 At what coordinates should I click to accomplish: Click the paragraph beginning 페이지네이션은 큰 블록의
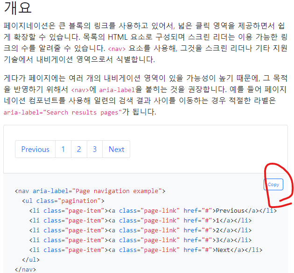click(x=146, y=43)
